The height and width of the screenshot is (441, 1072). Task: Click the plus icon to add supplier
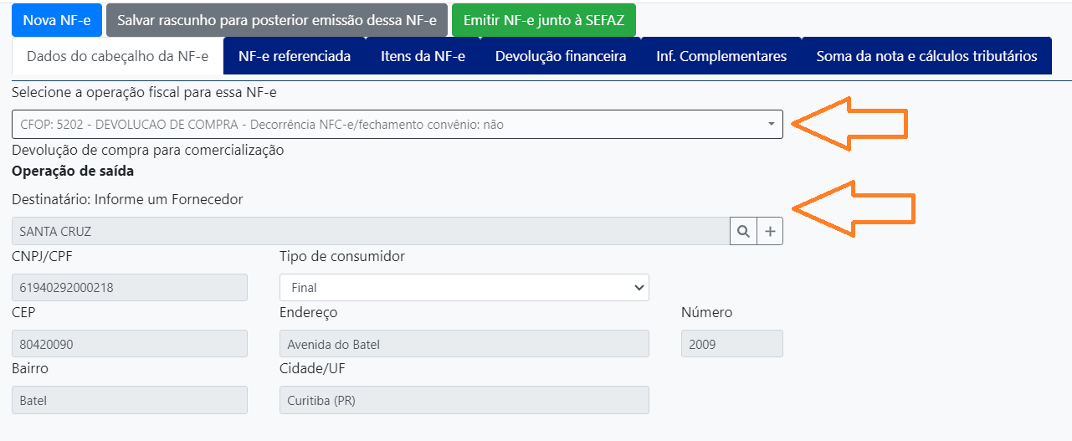click(x=770, y=231)
